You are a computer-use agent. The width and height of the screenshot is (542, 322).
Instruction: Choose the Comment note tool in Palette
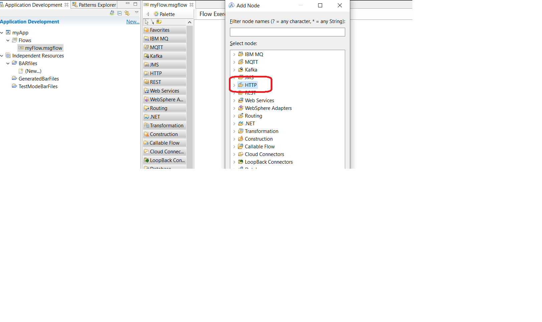pyautogui.click(x=159, y=22)
